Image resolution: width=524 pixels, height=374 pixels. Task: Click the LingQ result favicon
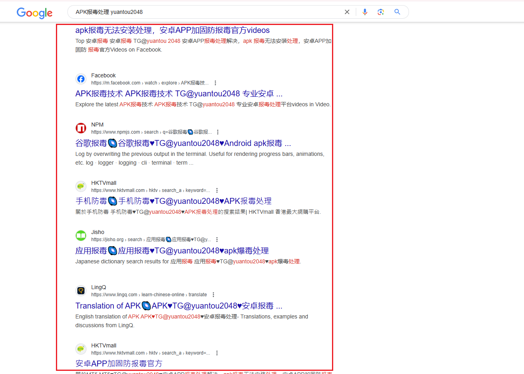(81, 291)
